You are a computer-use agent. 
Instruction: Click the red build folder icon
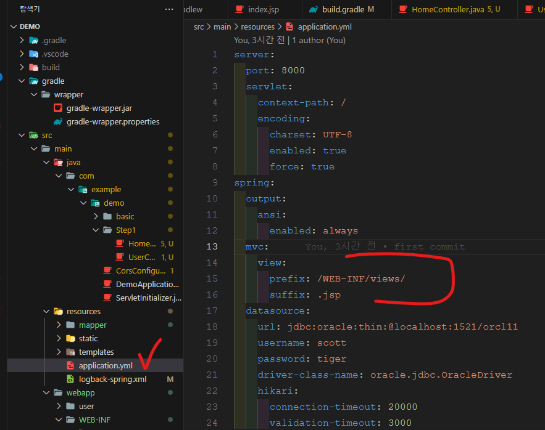click(x=34, y=67)
